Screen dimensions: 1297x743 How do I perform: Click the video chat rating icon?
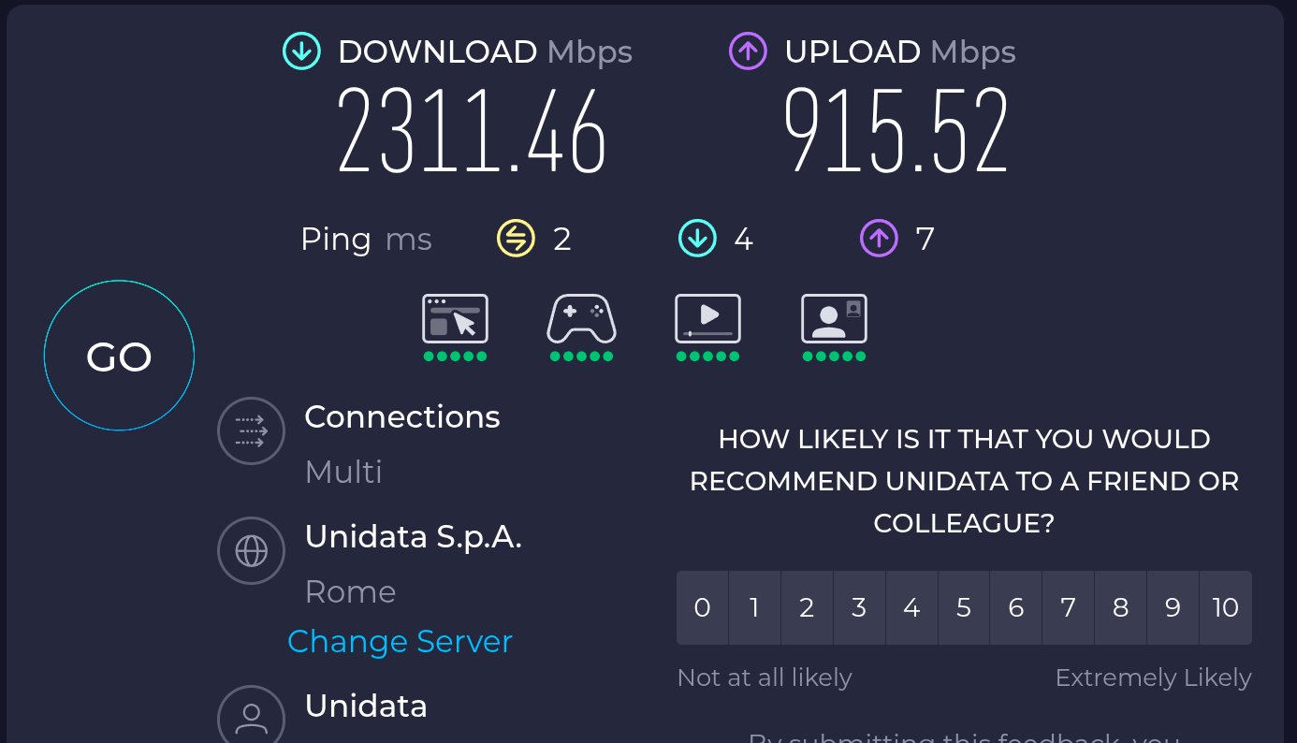click(834, 319)
